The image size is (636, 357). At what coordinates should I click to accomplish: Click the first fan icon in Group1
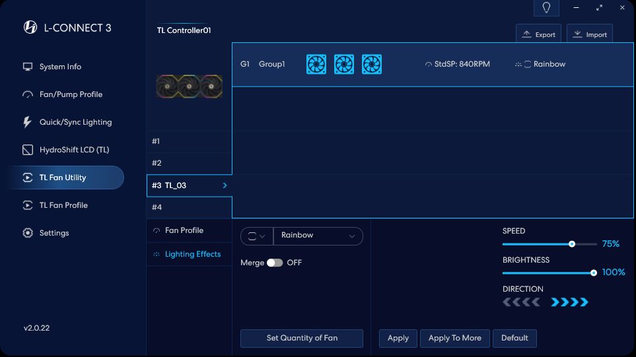[x=316, y=64]
